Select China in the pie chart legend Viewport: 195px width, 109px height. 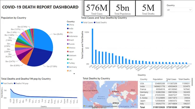70,25
